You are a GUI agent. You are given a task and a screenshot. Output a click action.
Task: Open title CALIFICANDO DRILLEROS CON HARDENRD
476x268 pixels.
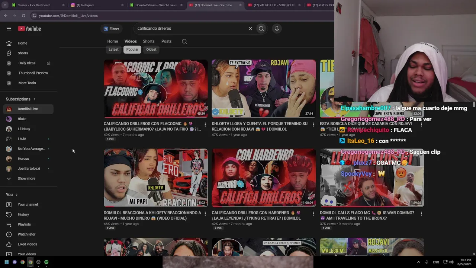point(256,216)
